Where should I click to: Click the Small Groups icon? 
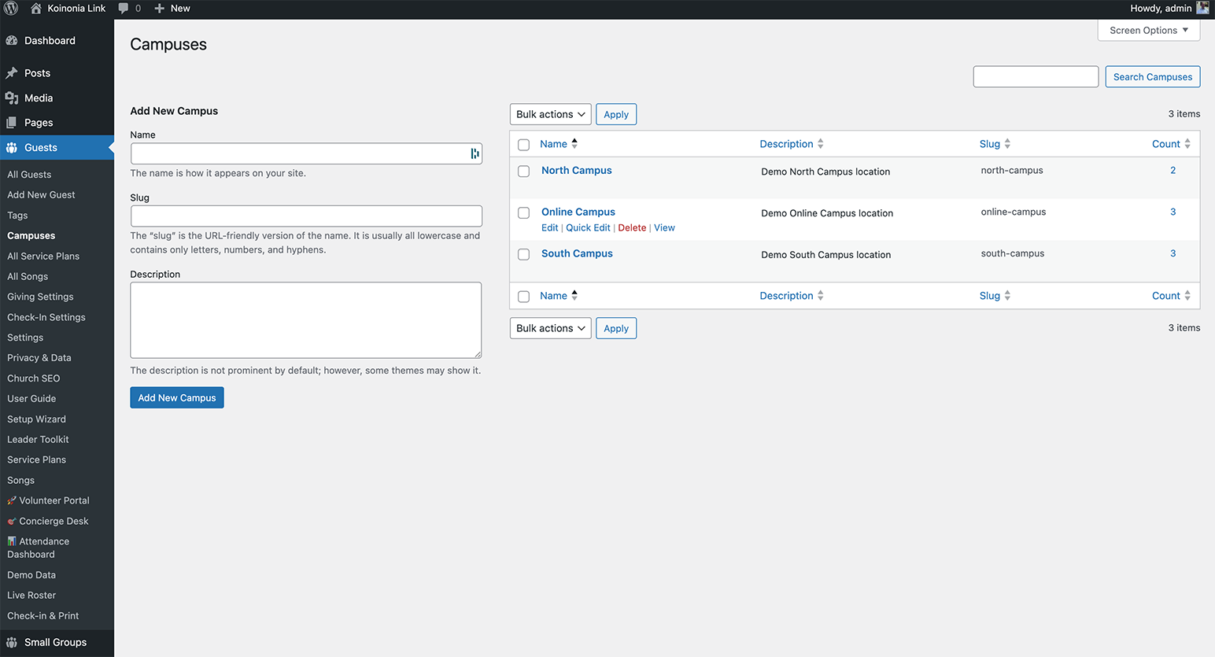[x=12, y=643]
